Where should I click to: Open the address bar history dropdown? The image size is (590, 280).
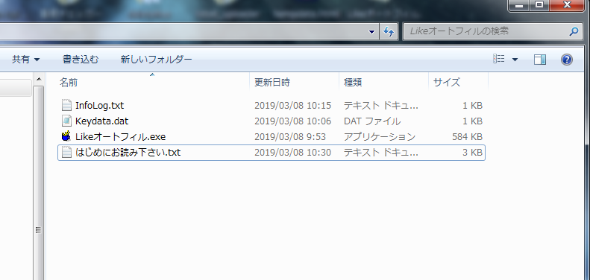tap(371, 32)
